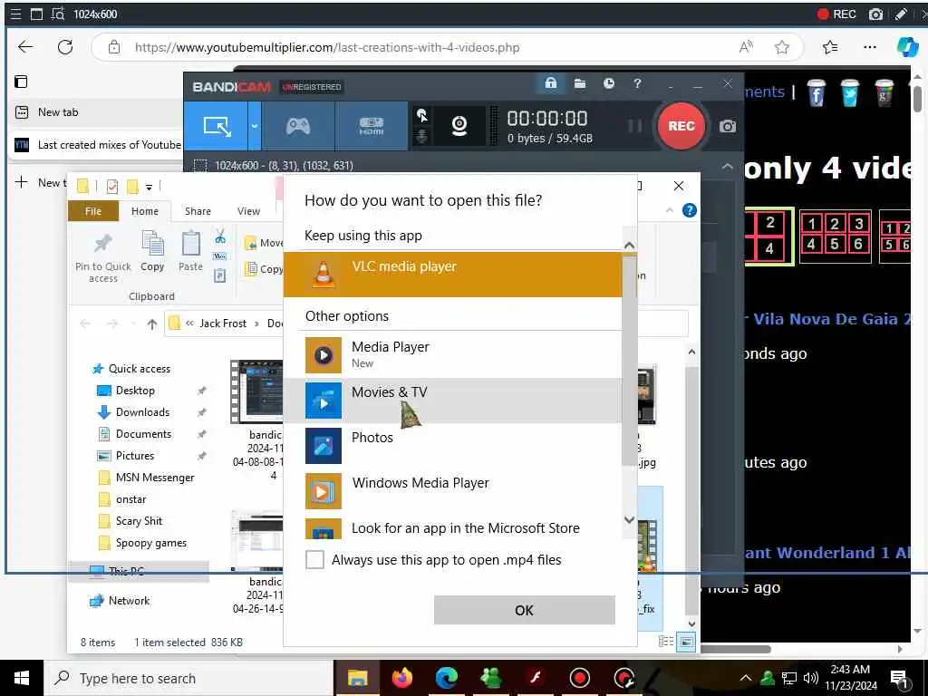Image resolution: width=928 pixels, height=696 pixels.
Task: Open Spoopy games folder in sidebar
Action: (x=151, y=543)
